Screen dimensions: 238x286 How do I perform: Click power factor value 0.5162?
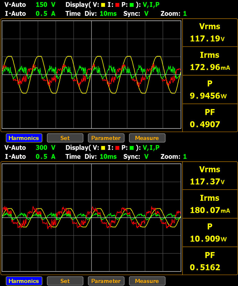tap(205, 267)
